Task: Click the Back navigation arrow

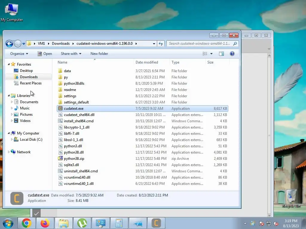Action: [9, 44]
